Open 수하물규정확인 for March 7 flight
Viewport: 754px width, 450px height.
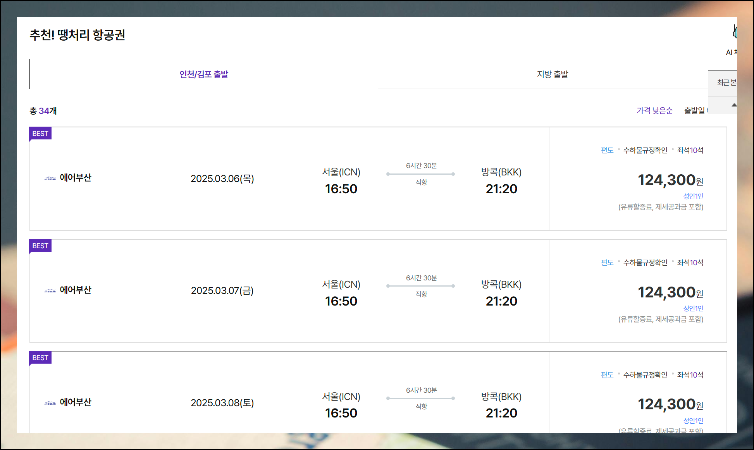click(x=645, y=263)
